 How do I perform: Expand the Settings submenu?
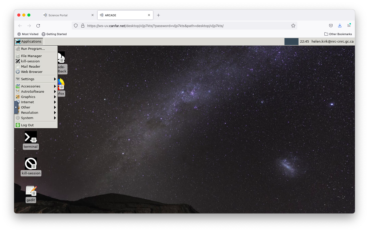(x=36, y=79)
